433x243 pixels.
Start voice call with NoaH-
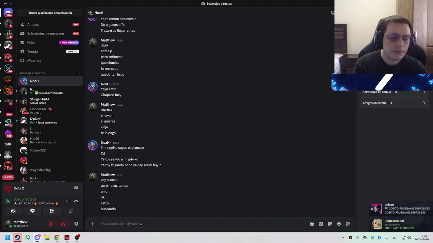(333, 13)
